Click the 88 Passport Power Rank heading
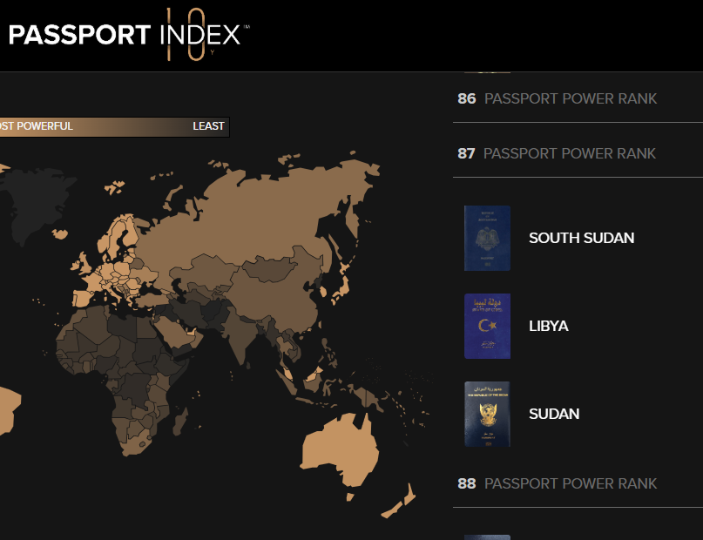This screenshot has height=540, width=703. [x=557, y=484]
